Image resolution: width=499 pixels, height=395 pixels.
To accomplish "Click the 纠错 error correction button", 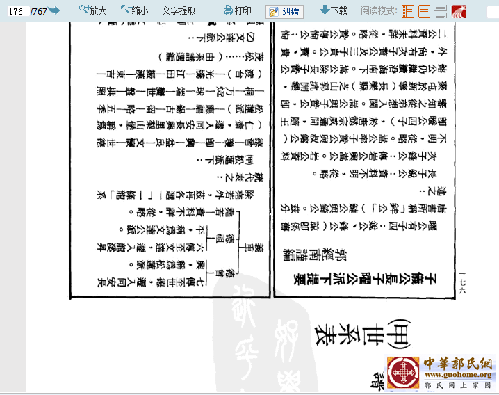I will tap(284, 12).
